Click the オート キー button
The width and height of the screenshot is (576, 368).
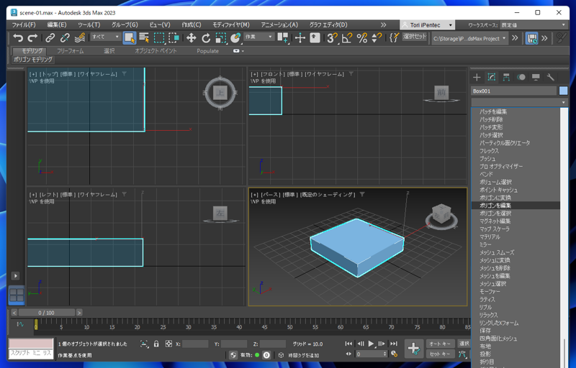[440, 344]
